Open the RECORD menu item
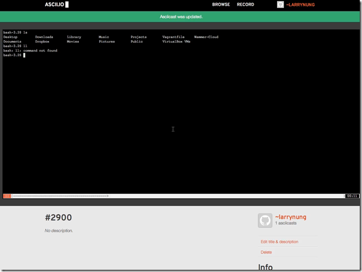Image resolution: width=362 pixels, height=272 pixels. pos(245,4)
